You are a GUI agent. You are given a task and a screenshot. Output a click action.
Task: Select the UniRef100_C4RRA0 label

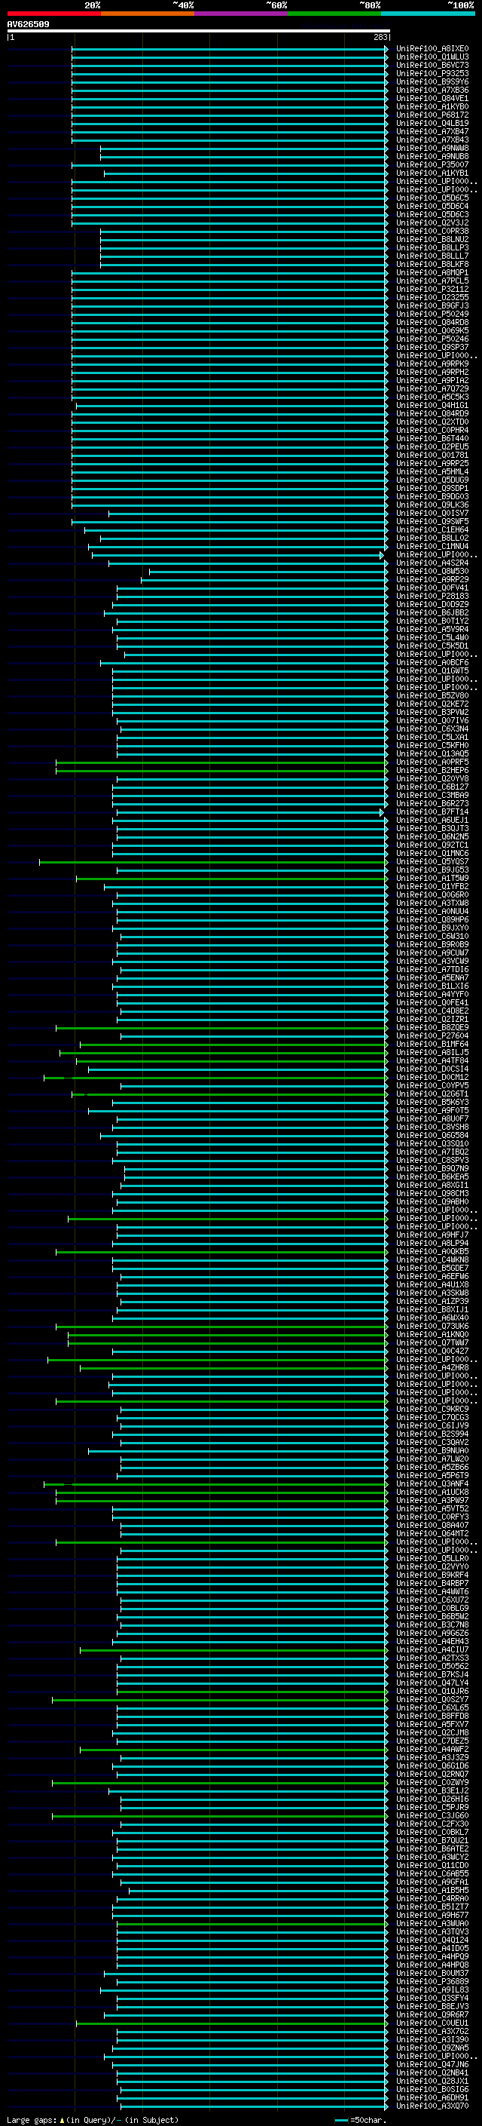[432, 1898]
